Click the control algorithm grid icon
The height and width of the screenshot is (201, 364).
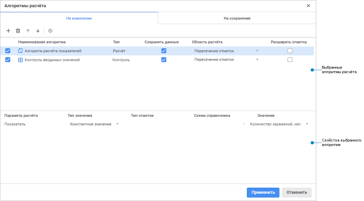pyautogui.click(x=20, y=60)
